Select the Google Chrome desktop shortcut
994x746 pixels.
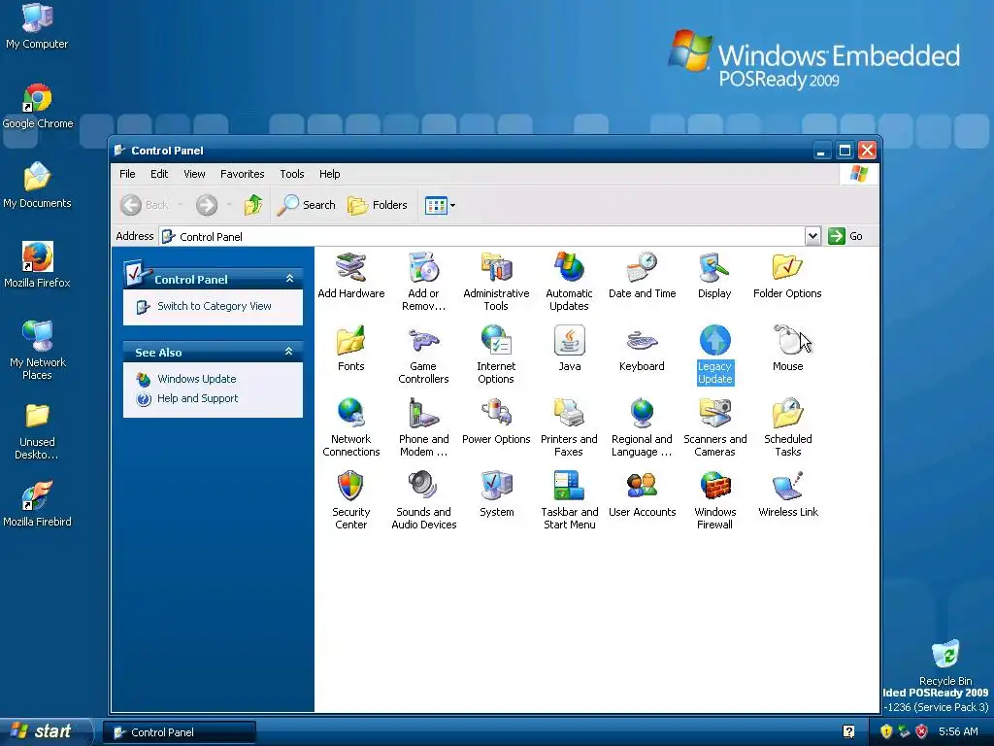point(38,107)
